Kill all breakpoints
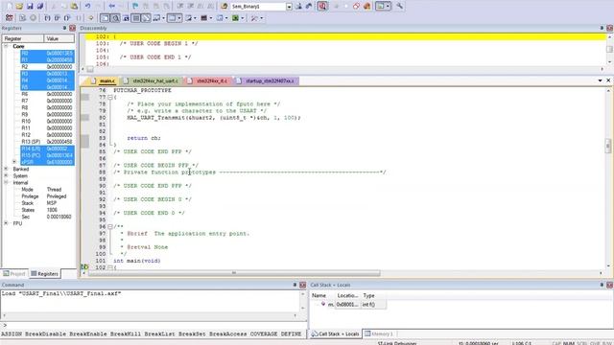 (366, 7)
